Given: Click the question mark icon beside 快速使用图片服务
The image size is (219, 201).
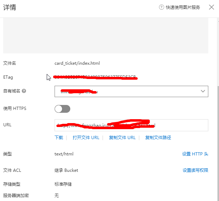Looking at the screenshot, I should [162, 7].
